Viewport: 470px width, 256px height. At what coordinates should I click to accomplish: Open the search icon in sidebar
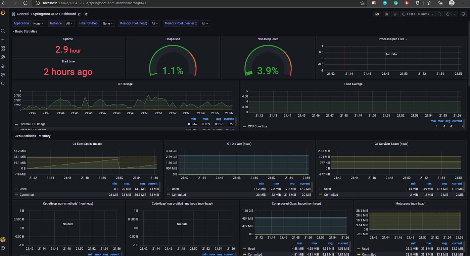(3, 31)
